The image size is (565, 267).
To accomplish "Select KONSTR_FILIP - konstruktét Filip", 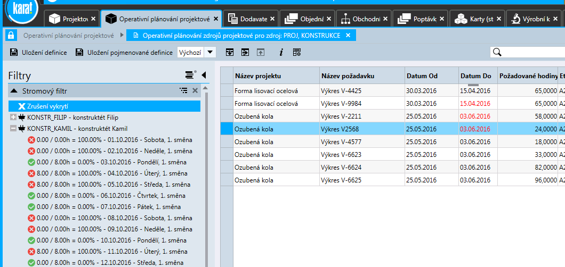I will (x=72, y=118).
